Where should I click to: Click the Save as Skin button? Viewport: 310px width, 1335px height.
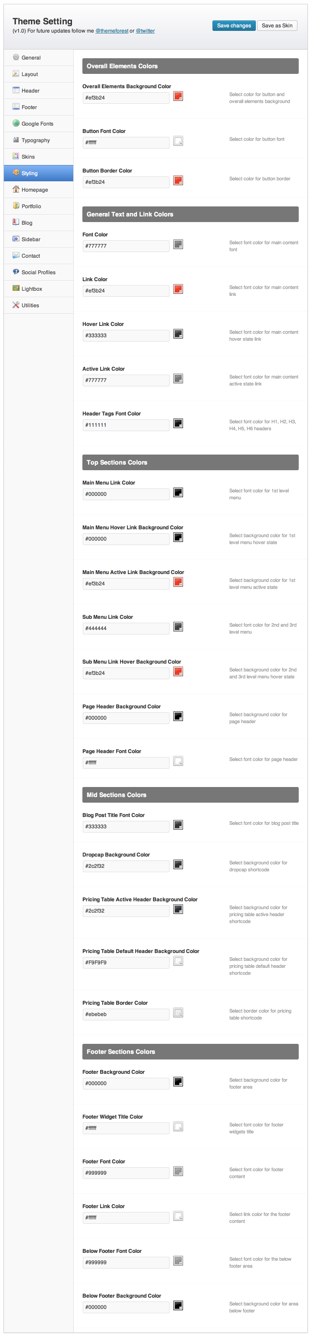pos(277,25)
